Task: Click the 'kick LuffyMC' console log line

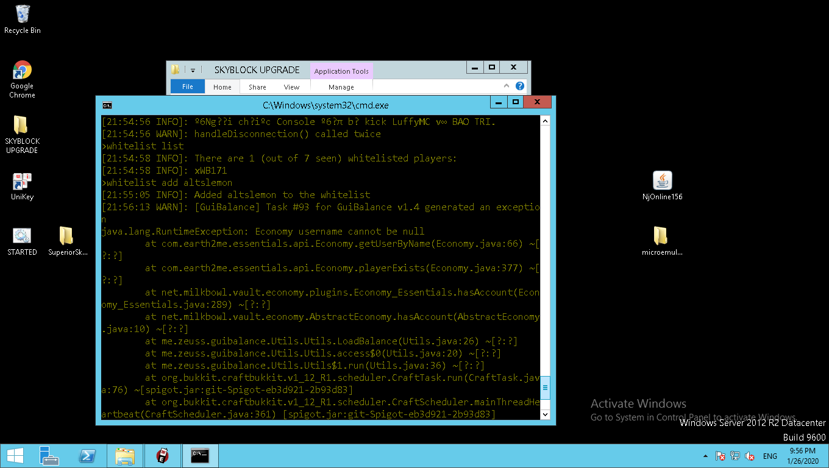Action: [x=299, y=122]
